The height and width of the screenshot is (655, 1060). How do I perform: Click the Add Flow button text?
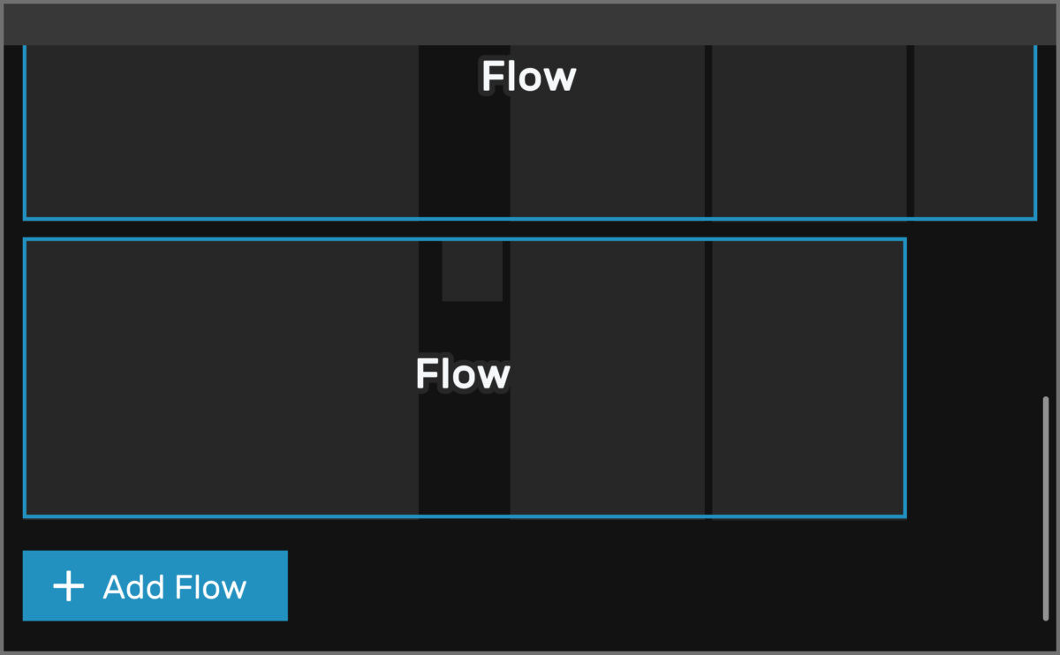(x=174, y=585)
